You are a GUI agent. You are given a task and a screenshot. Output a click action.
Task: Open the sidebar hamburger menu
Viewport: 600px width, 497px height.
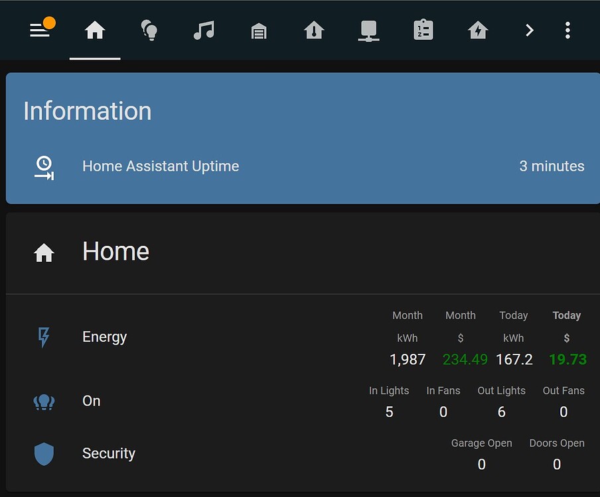[40, 30]
